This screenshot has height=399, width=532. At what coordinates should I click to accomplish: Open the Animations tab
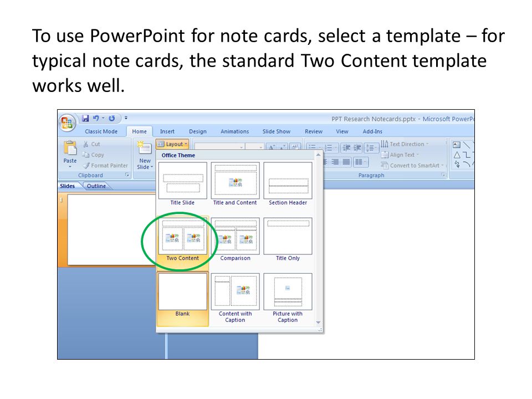click(235, 131)
